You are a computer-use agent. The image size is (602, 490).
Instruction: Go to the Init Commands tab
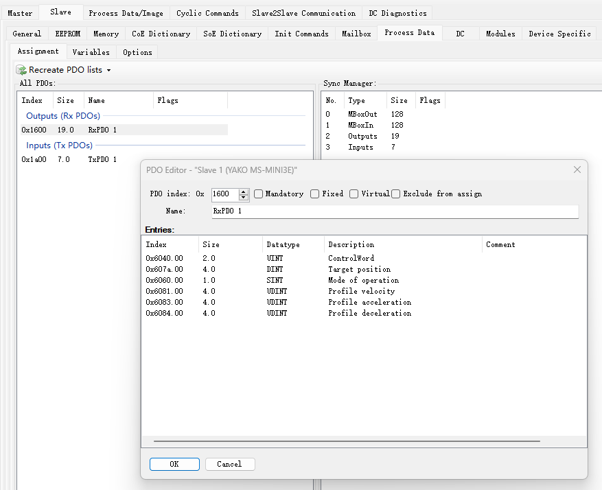[302, 34]
